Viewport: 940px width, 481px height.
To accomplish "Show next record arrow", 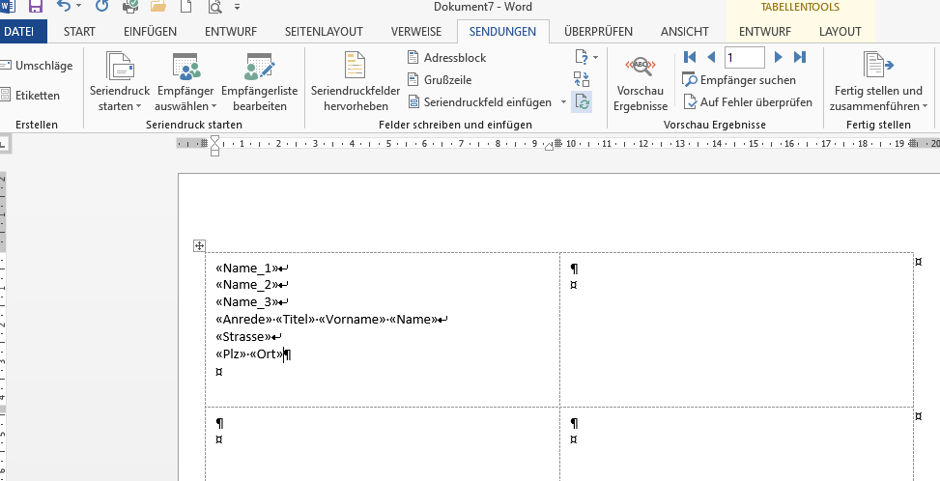I will click(778, 57).
